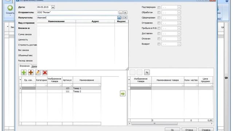
Task: Open the Возврат date dropdown
Action: coord(179,44)
